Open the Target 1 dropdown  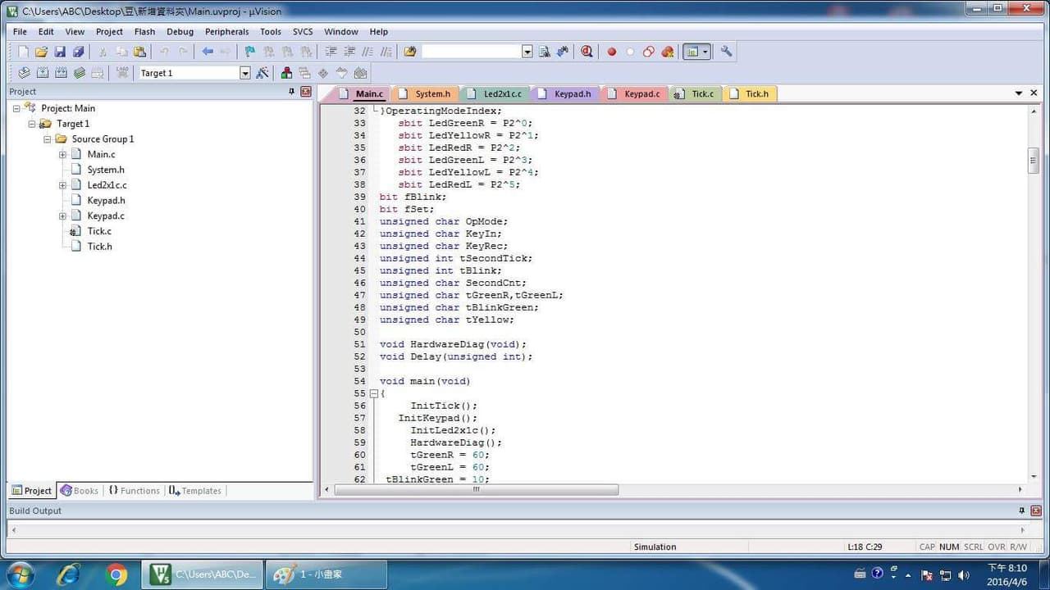pos(244,73)
